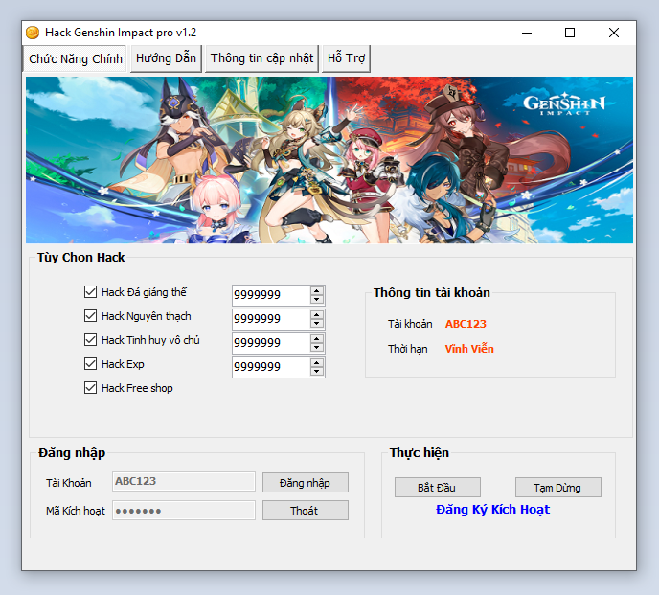Screen dimensions: 659x595
Task: Switch to the Thông tin cập nhật tab
Action: (261, 57)
